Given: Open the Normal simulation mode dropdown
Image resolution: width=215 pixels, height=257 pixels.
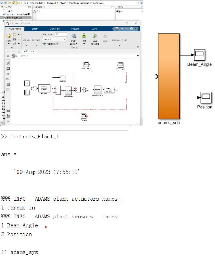Looking at the screenshot, I should click(x=54, y=39).
